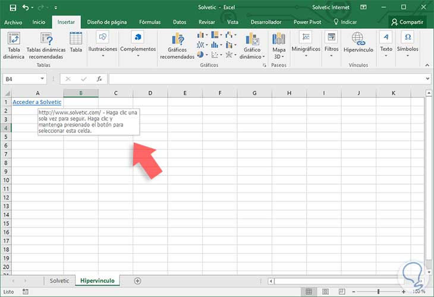434x297 pixels.
Task: Switch to the Desarrollador tab
Action: (x=266, y=22)
